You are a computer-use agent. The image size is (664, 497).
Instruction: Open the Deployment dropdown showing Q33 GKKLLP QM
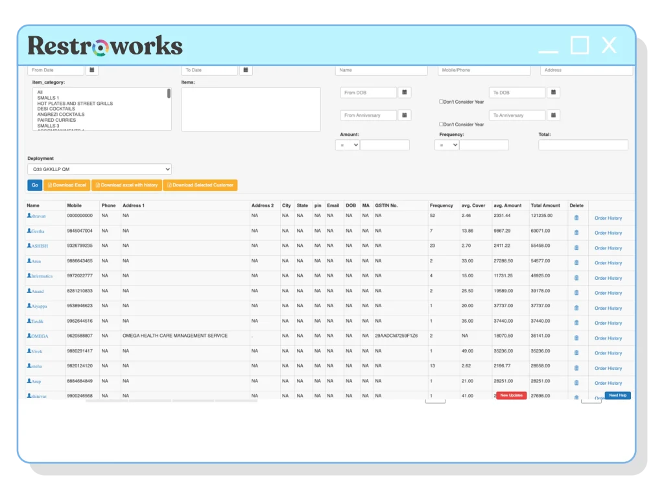[99, 168]
